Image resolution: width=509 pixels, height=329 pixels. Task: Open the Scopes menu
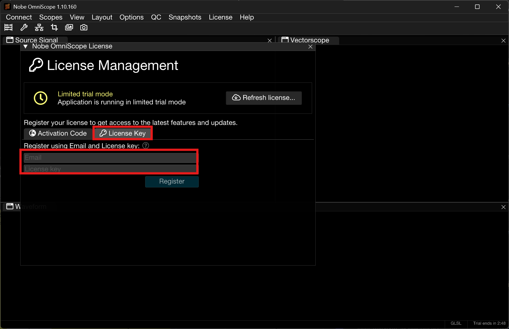(x=51, y=17)
